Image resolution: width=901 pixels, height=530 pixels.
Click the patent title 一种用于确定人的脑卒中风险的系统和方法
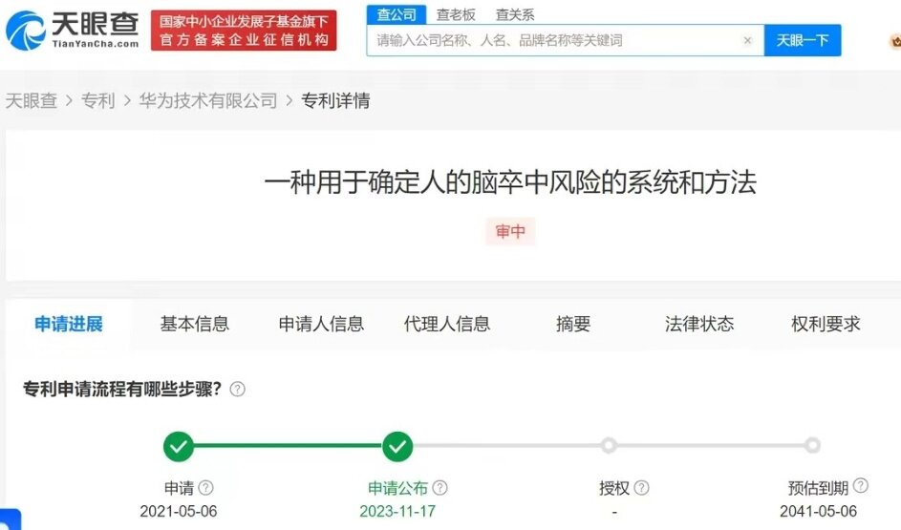(510, 182)
